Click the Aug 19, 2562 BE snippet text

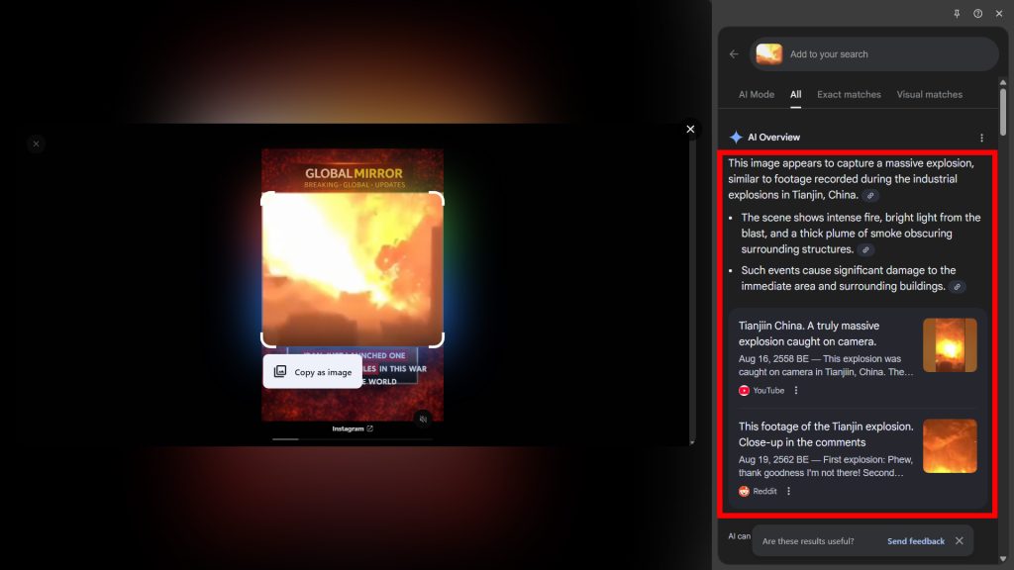point(826,466)
